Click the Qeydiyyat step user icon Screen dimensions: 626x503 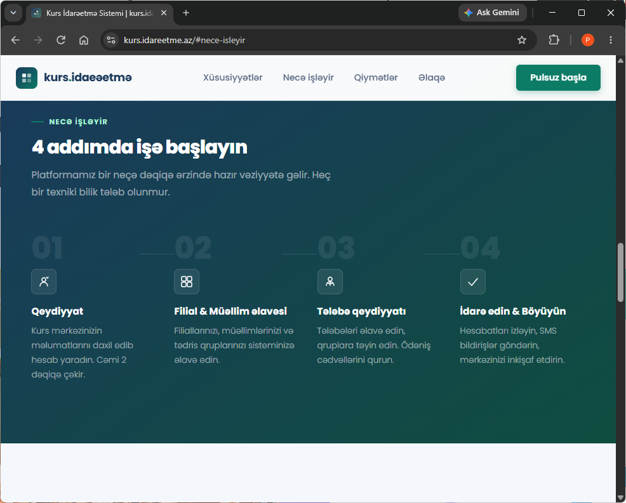(44, 282)
